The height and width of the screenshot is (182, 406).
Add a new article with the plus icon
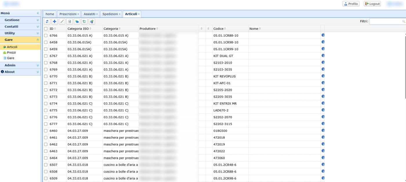click(55, 21)
